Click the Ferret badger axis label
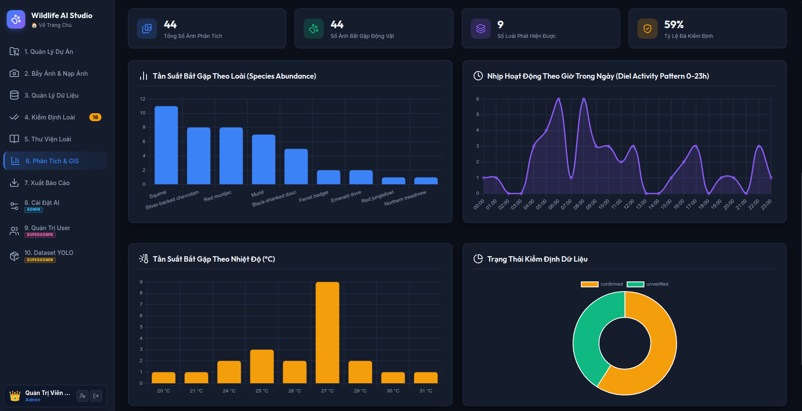 [x=314, y=196]
